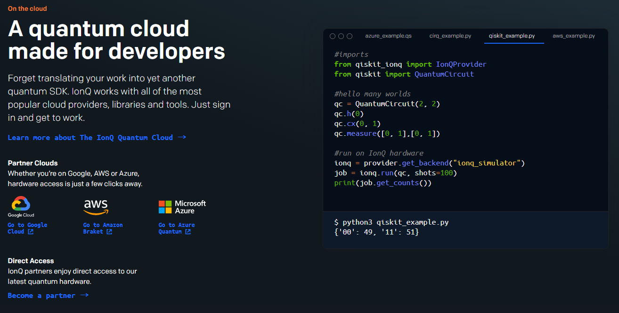Click the '#run on IonQ hardware' comment
This screenshot has width=619, height=313.
tap(379, 153)
